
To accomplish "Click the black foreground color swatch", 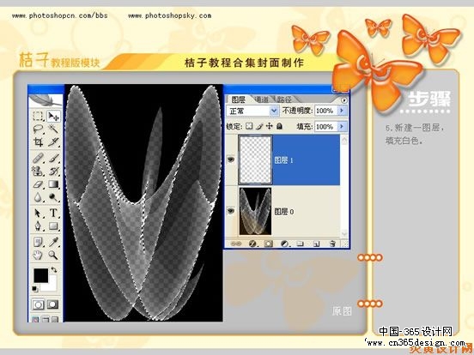I will point(41,275).
